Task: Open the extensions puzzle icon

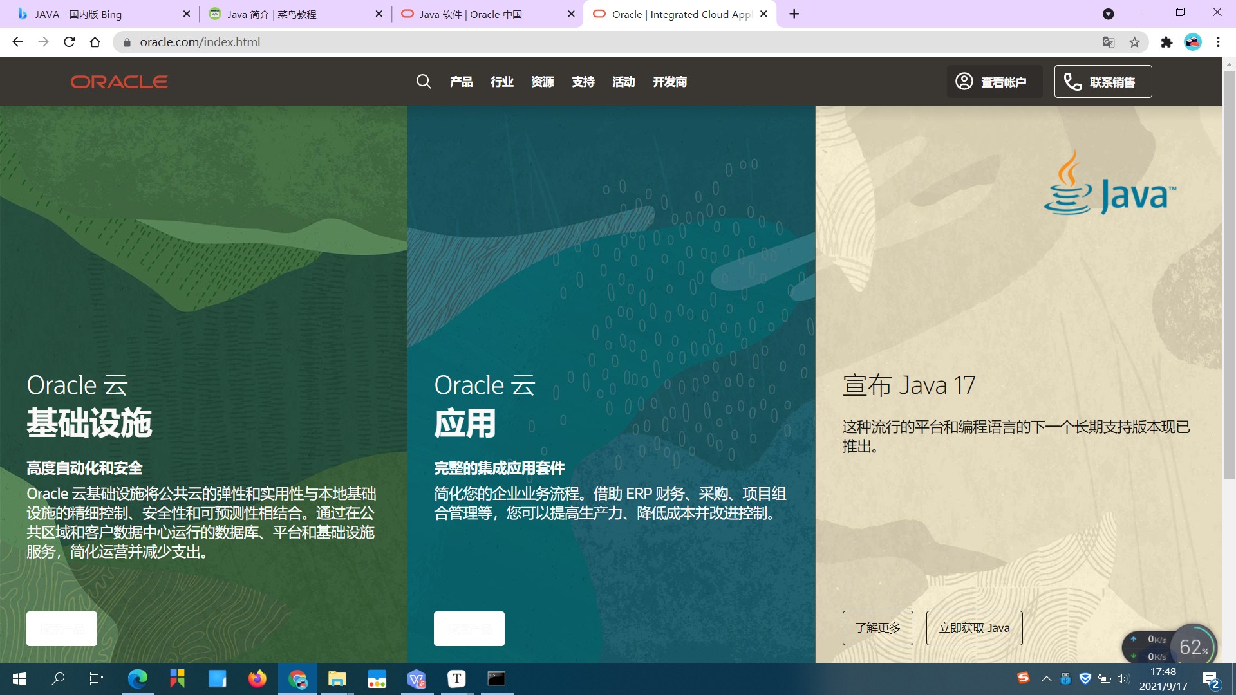Action: [1166, 42]
